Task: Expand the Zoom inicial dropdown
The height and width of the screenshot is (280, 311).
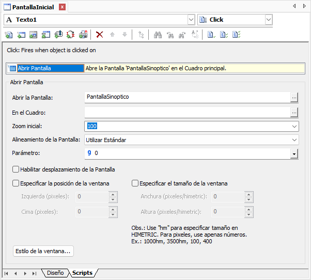Action: pyautogui.click(x=294, y=126)
